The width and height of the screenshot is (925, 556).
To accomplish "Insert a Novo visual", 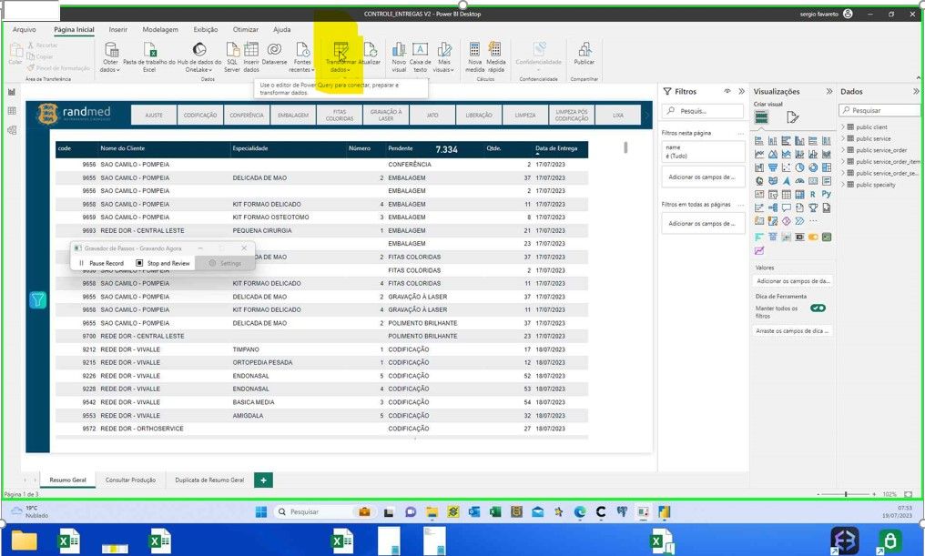I will [x=399, y=57].
